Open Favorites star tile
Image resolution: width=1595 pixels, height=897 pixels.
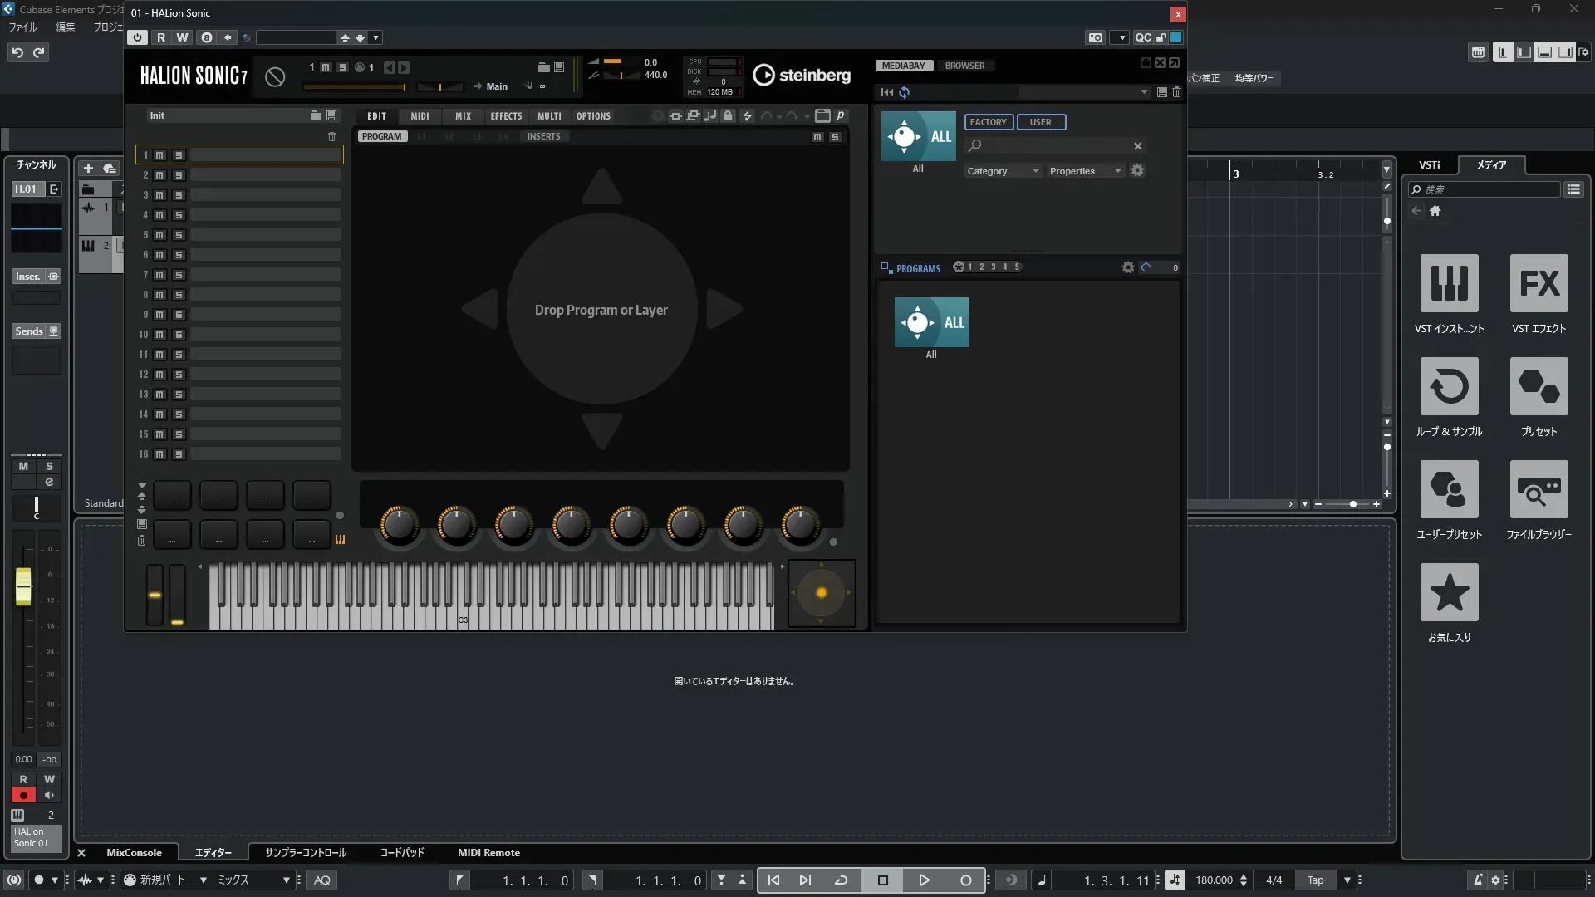click(1449, 592)
